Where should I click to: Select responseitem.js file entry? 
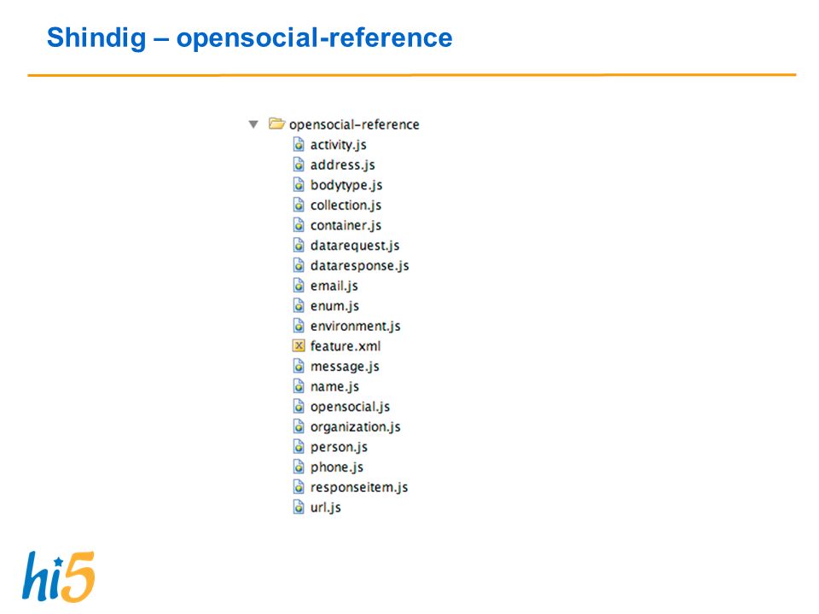pos(359,488)
